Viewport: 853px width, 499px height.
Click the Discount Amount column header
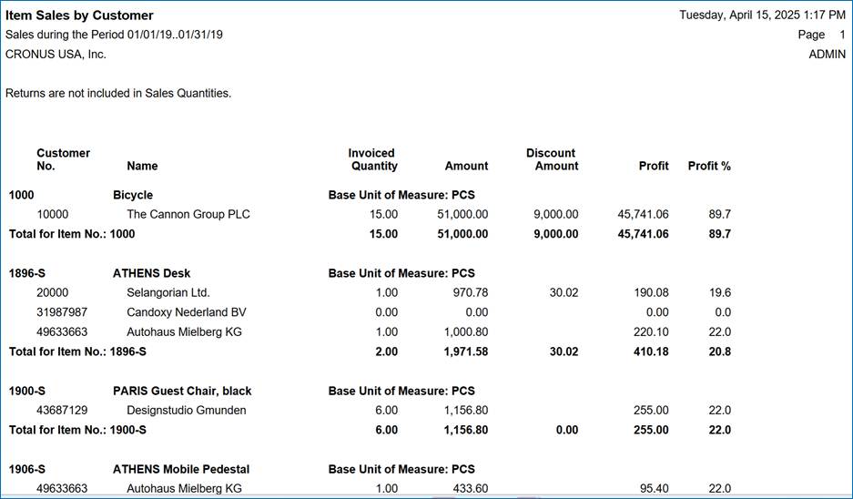pos(553,159)
